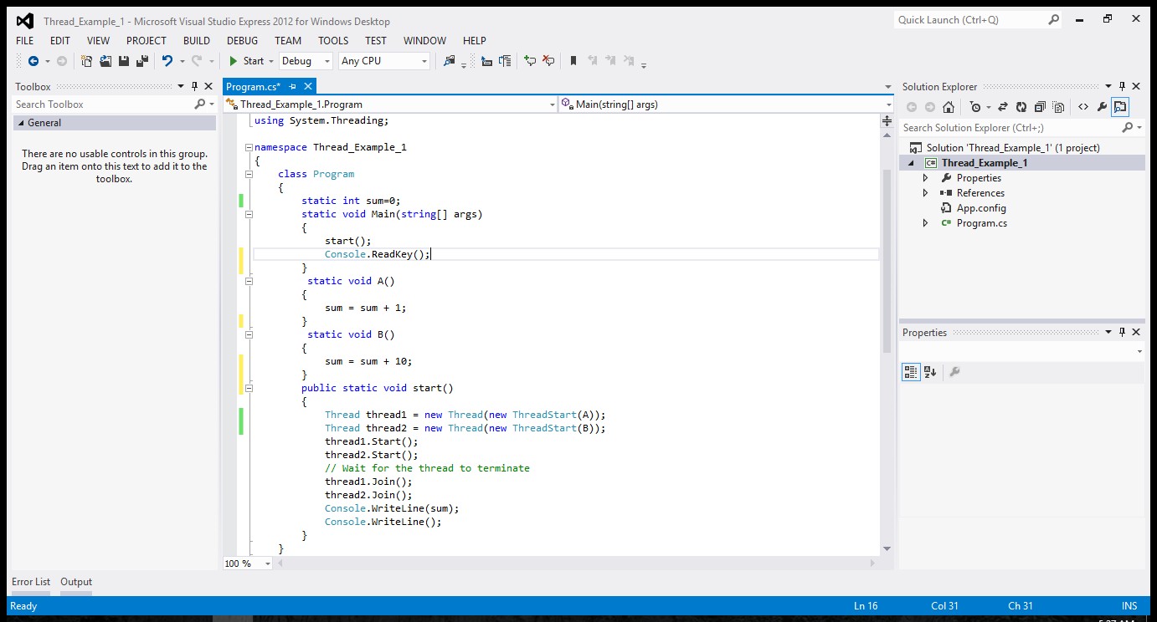
Task: Click the editor vertical scrollbar thumb
Action: click(x=887, y=261)
